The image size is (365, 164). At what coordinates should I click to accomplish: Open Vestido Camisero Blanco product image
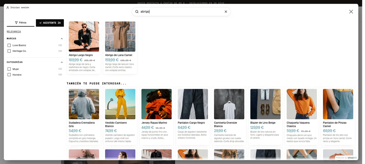coord(120,104)
